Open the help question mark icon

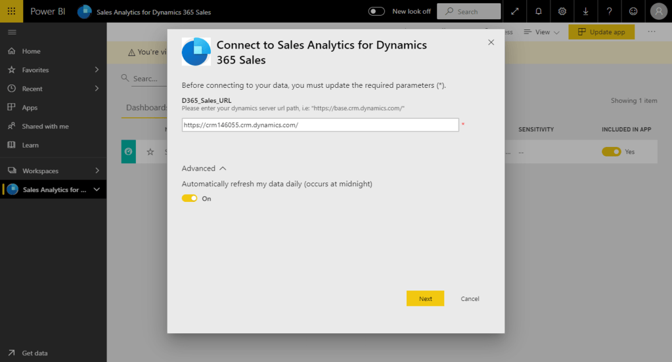click(609, 11)
